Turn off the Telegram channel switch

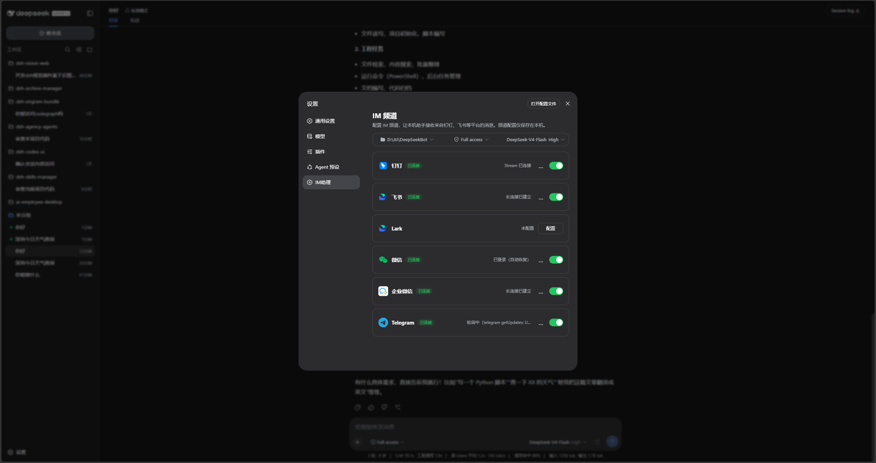[556, 322]
